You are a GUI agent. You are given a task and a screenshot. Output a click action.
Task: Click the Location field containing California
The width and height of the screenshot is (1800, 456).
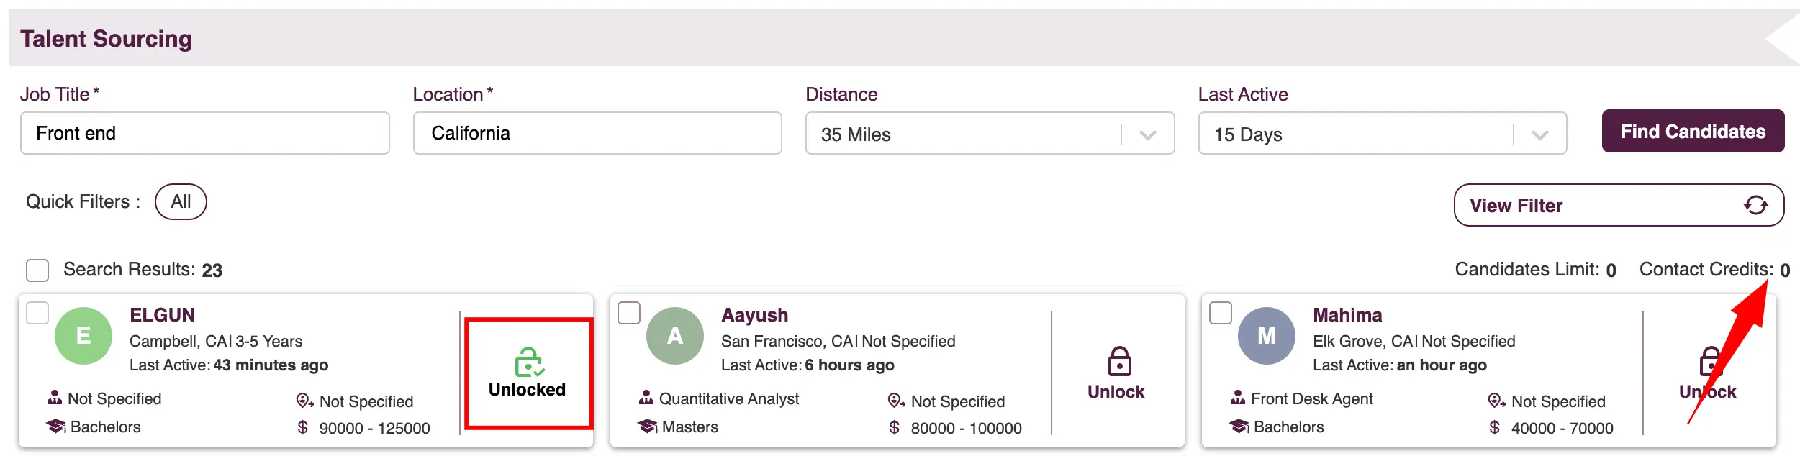(597, 133)
